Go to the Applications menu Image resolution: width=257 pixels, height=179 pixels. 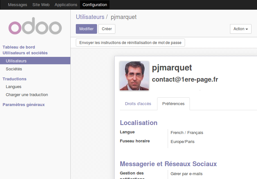[66, 5]
